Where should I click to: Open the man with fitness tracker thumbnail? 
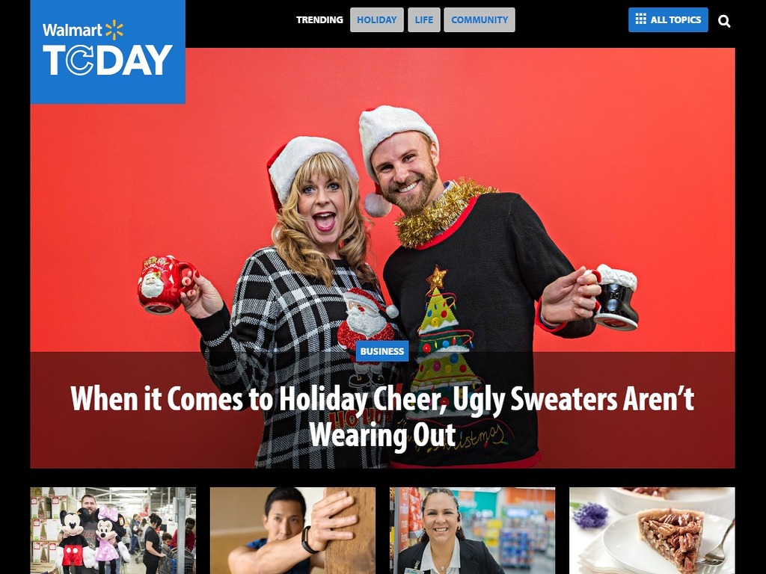[292, 531]
